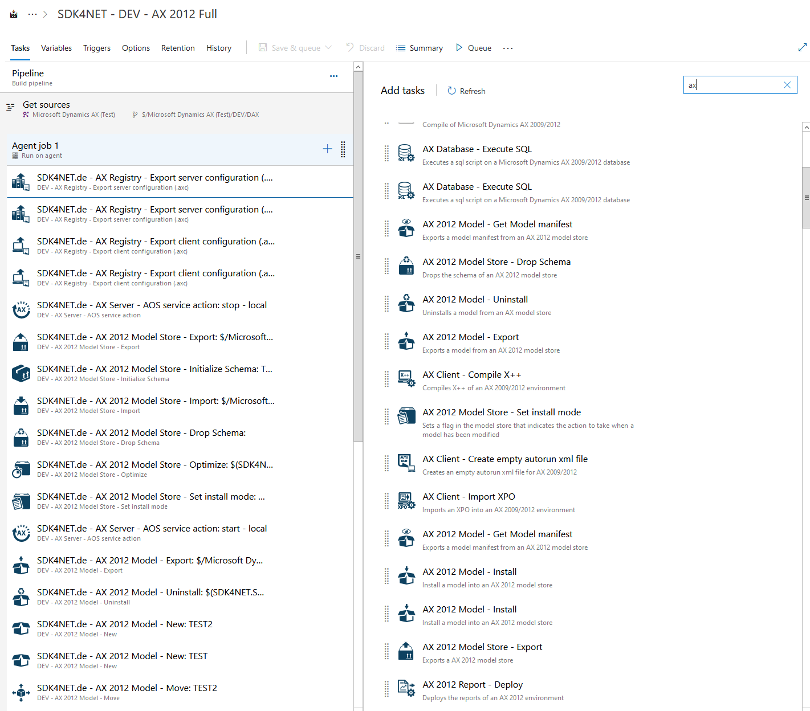Switch to the Variables tab
This screenshot has height=711, width=810.
coord(56,48)
